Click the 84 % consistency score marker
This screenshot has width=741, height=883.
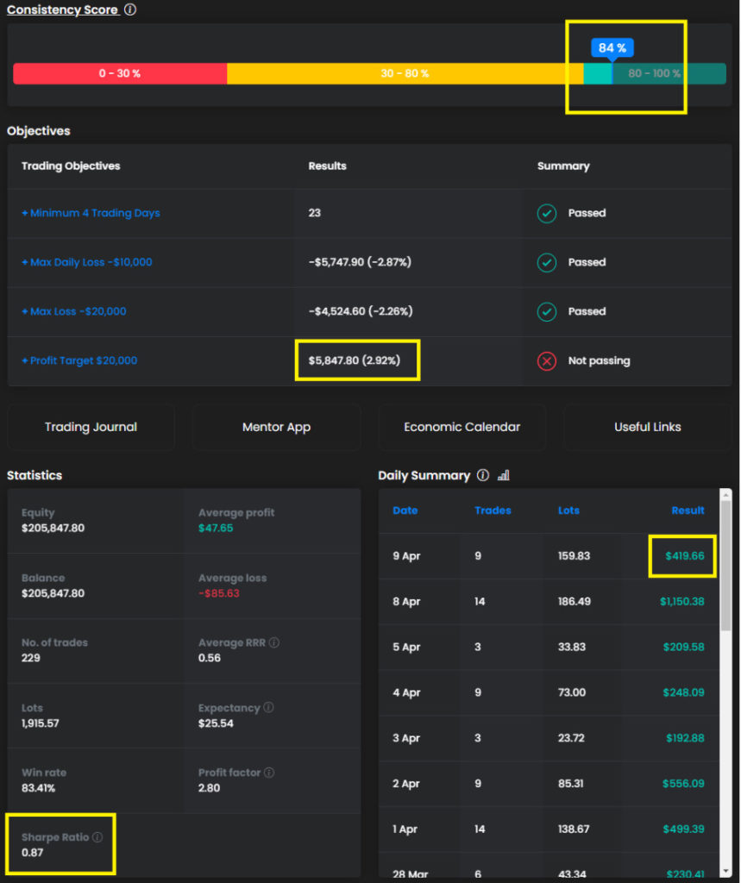click(612, 48)
